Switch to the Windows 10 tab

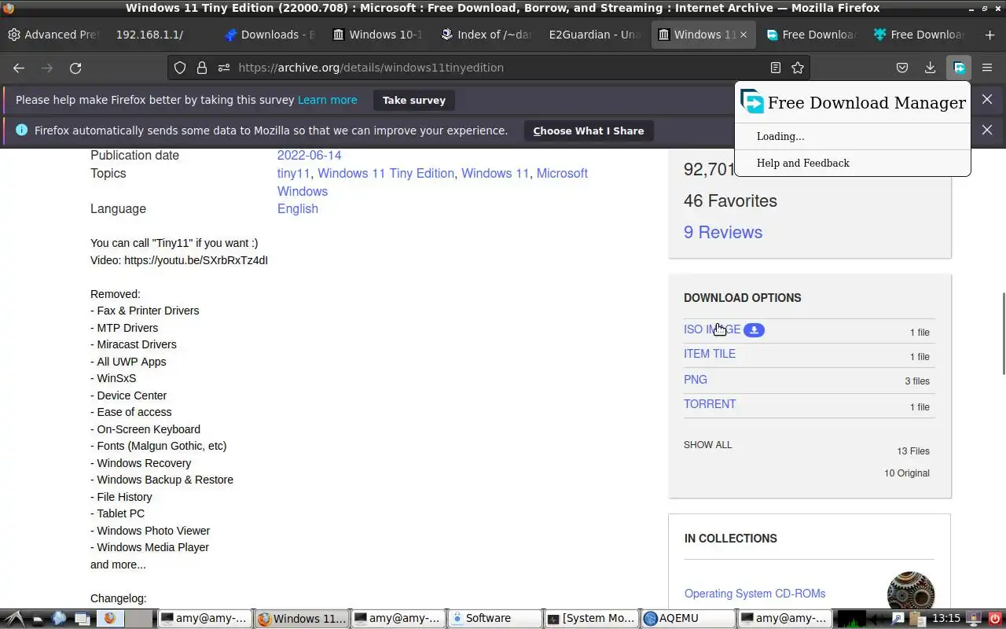(377, 35)
